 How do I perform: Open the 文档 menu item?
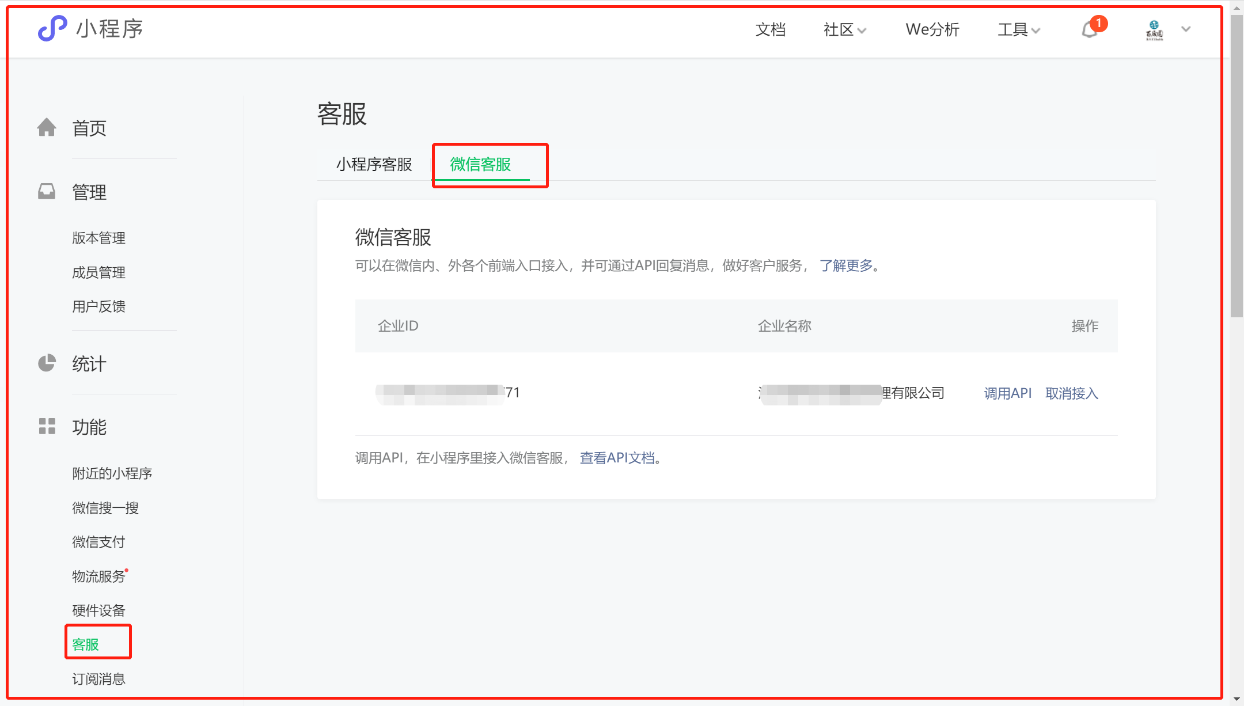771,29
